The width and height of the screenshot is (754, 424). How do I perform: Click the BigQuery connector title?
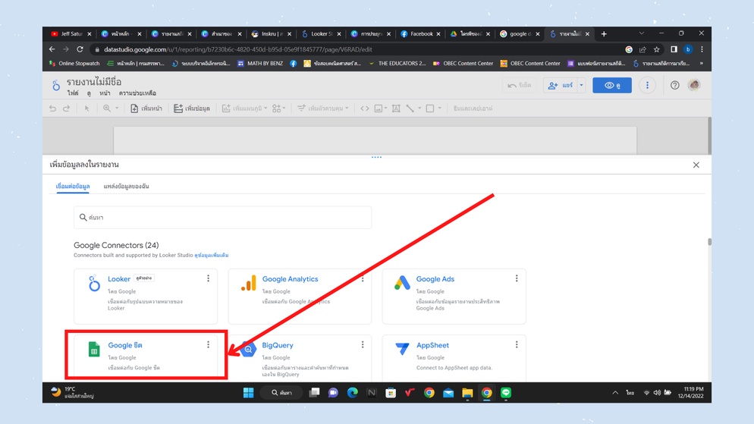(x=278, y=345)
